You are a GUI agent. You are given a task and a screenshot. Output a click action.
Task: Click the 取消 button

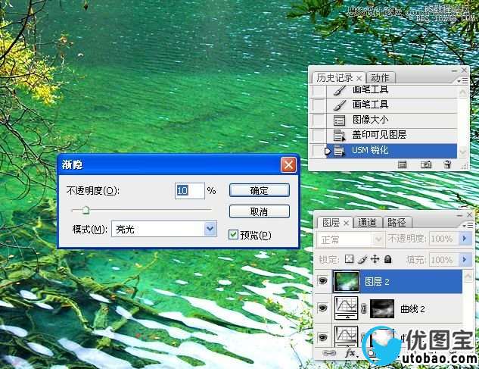point(259,211)
